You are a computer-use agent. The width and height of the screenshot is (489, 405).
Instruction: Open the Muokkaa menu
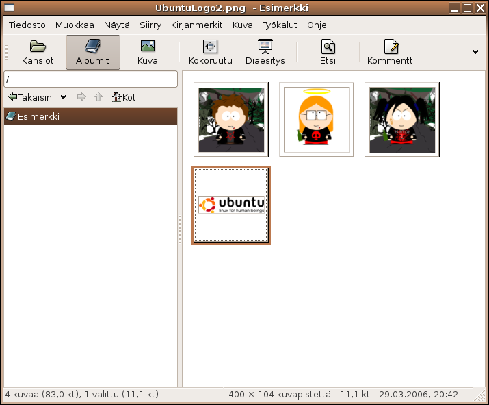pyautogui.click(x=75, y=25)
